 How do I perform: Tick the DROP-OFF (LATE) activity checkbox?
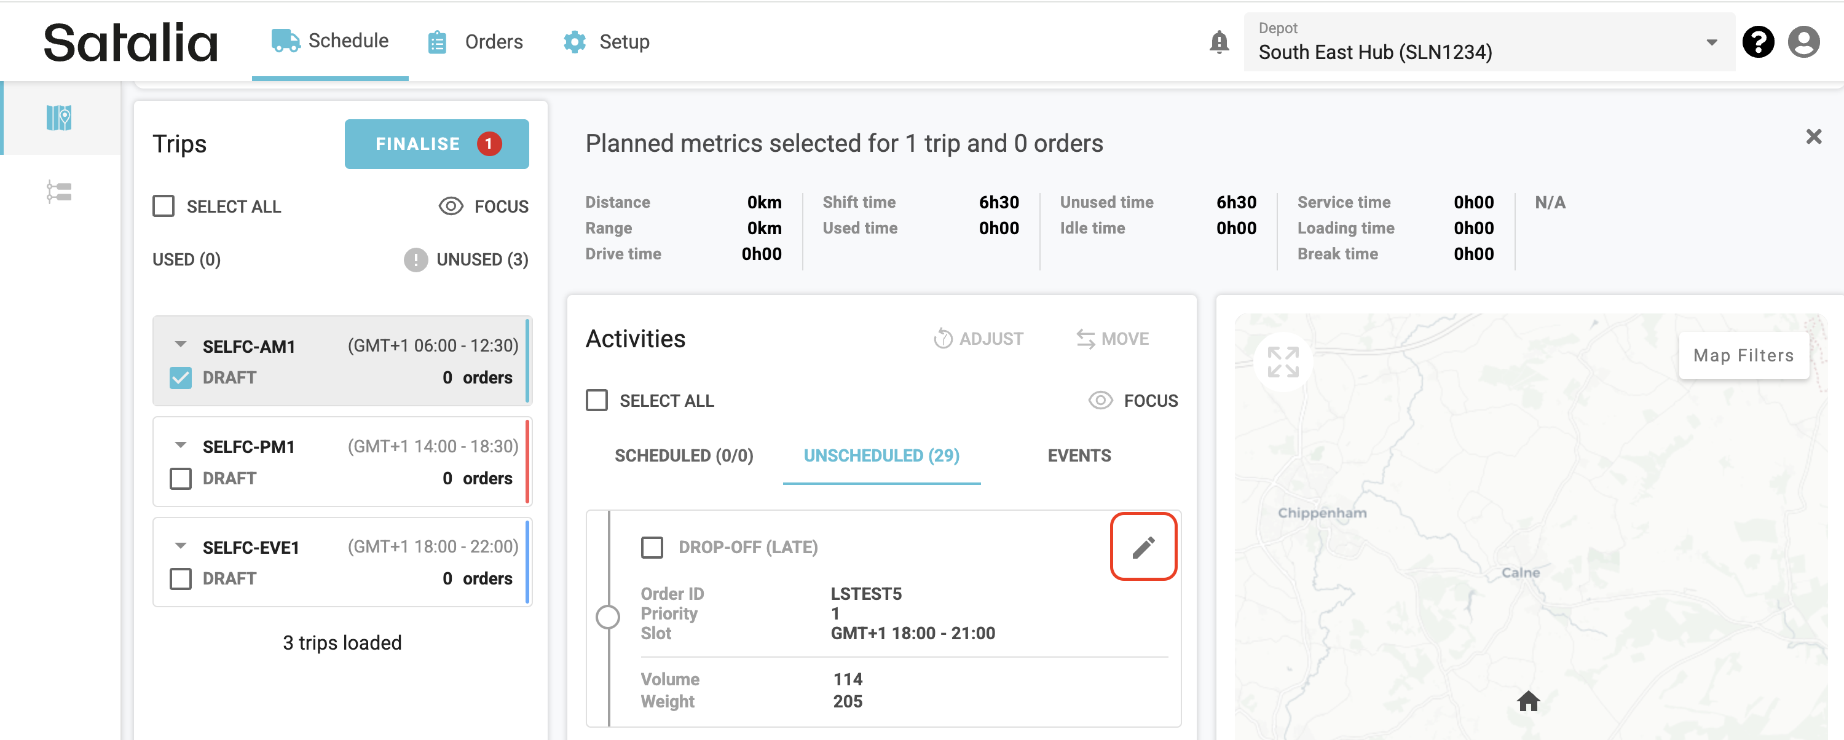point(652,548)
